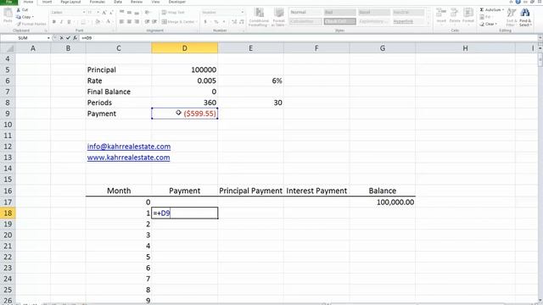Image resolution: width=543 pixels, height=305 pixels.
Task: Choose Middle Align icon
Action: (129, 13)
